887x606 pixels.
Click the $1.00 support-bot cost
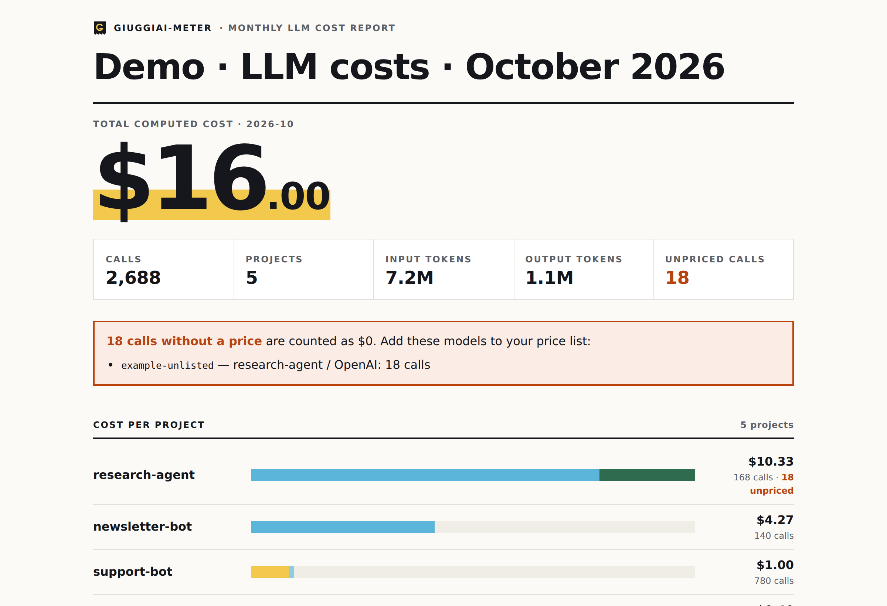775,565
